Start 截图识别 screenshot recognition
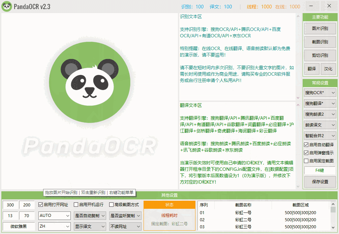The width and height of the screenshot is (339, 234). pyautogui.click(x=319, y=42)
